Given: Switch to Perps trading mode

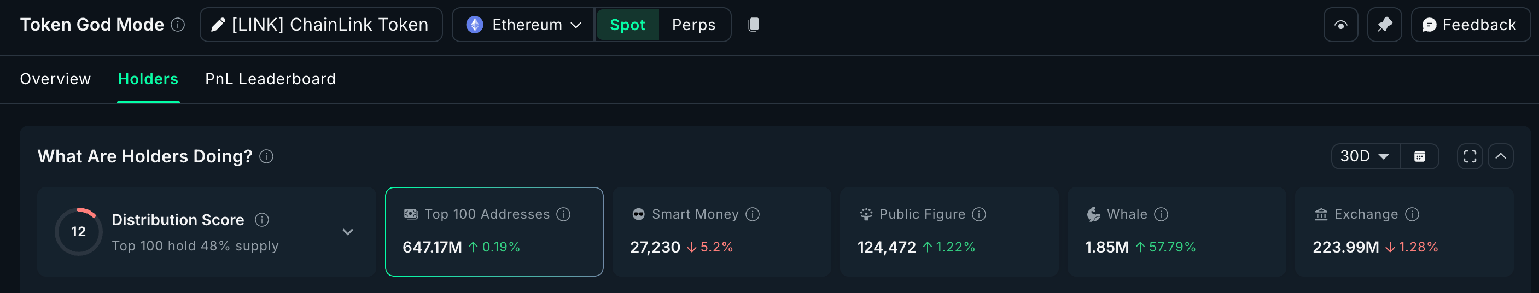Looking at the screenshot, I should click(693, 25).
